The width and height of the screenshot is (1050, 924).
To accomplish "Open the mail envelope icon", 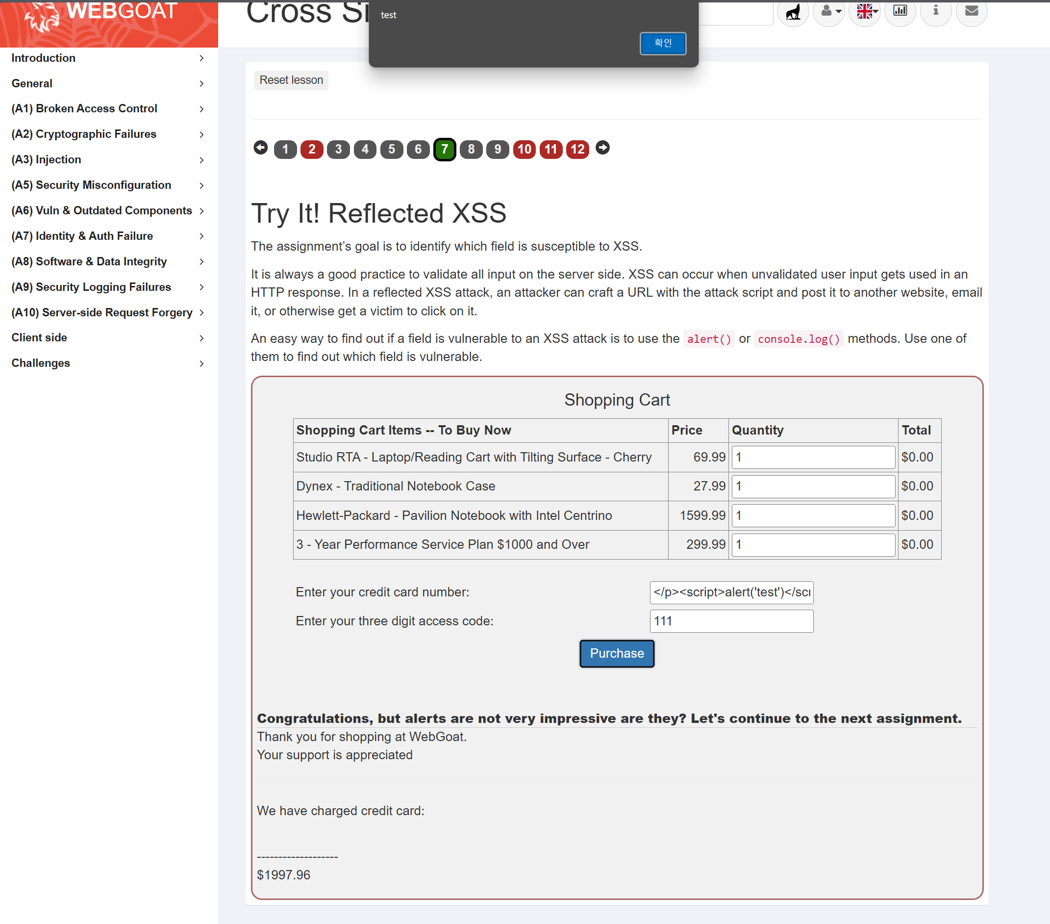I will (971, 11).
